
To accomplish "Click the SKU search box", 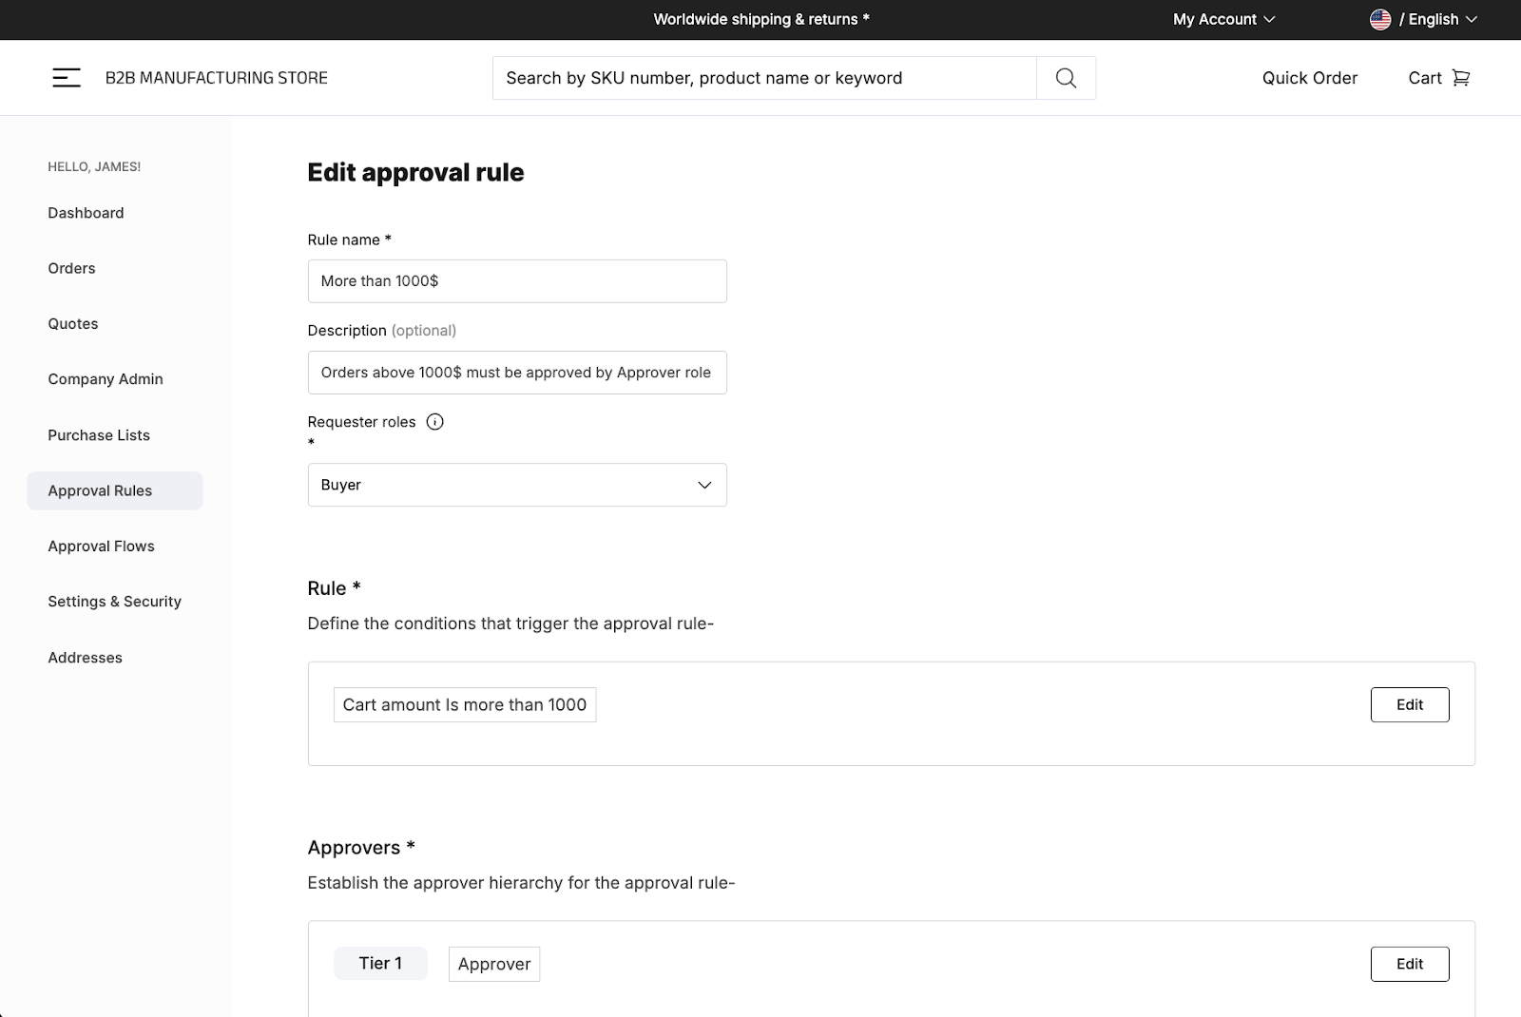I will (x=763, y=78).
